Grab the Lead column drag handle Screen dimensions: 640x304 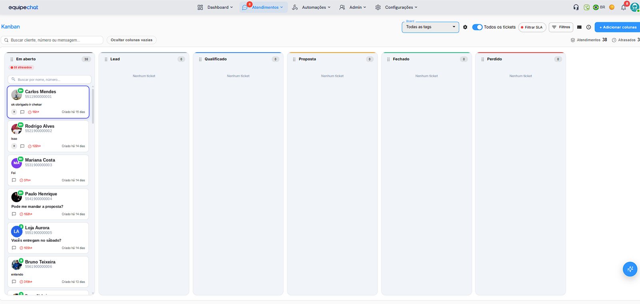coord(106,59)
